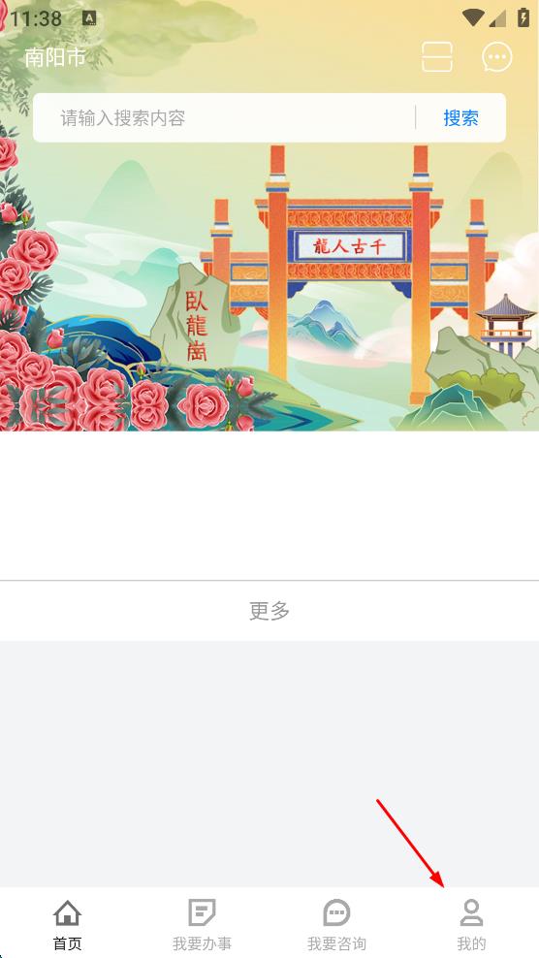Image resolution: width=539 pixels, height=958 pixels.
Task: Switch to the 我要办事 tab
Action: [x=202, y=922]
